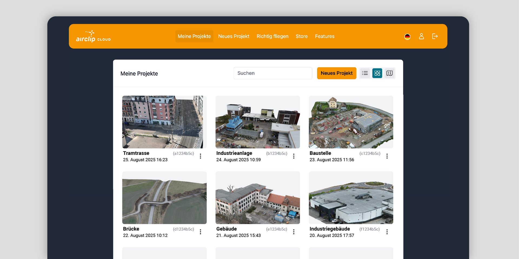Image resolution: width=519 pixels, height=259 pixels.
Task: Click project ID (a1234b5c)
Action: 184,153
